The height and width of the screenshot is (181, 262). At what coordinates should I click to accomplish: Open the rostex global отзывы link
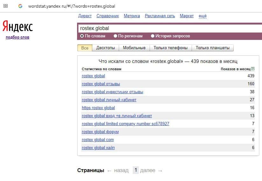coord(101,84)
